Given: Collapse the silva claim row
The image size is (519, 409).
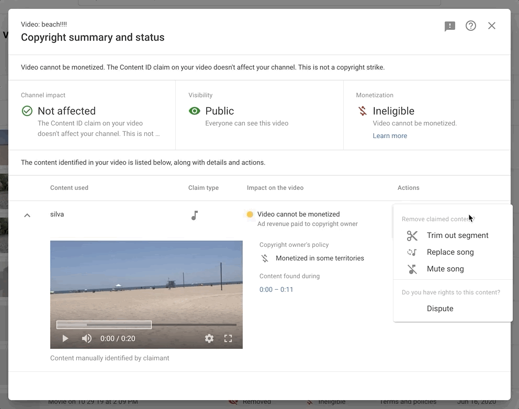Looking at the screenshot, I should 27,215.
